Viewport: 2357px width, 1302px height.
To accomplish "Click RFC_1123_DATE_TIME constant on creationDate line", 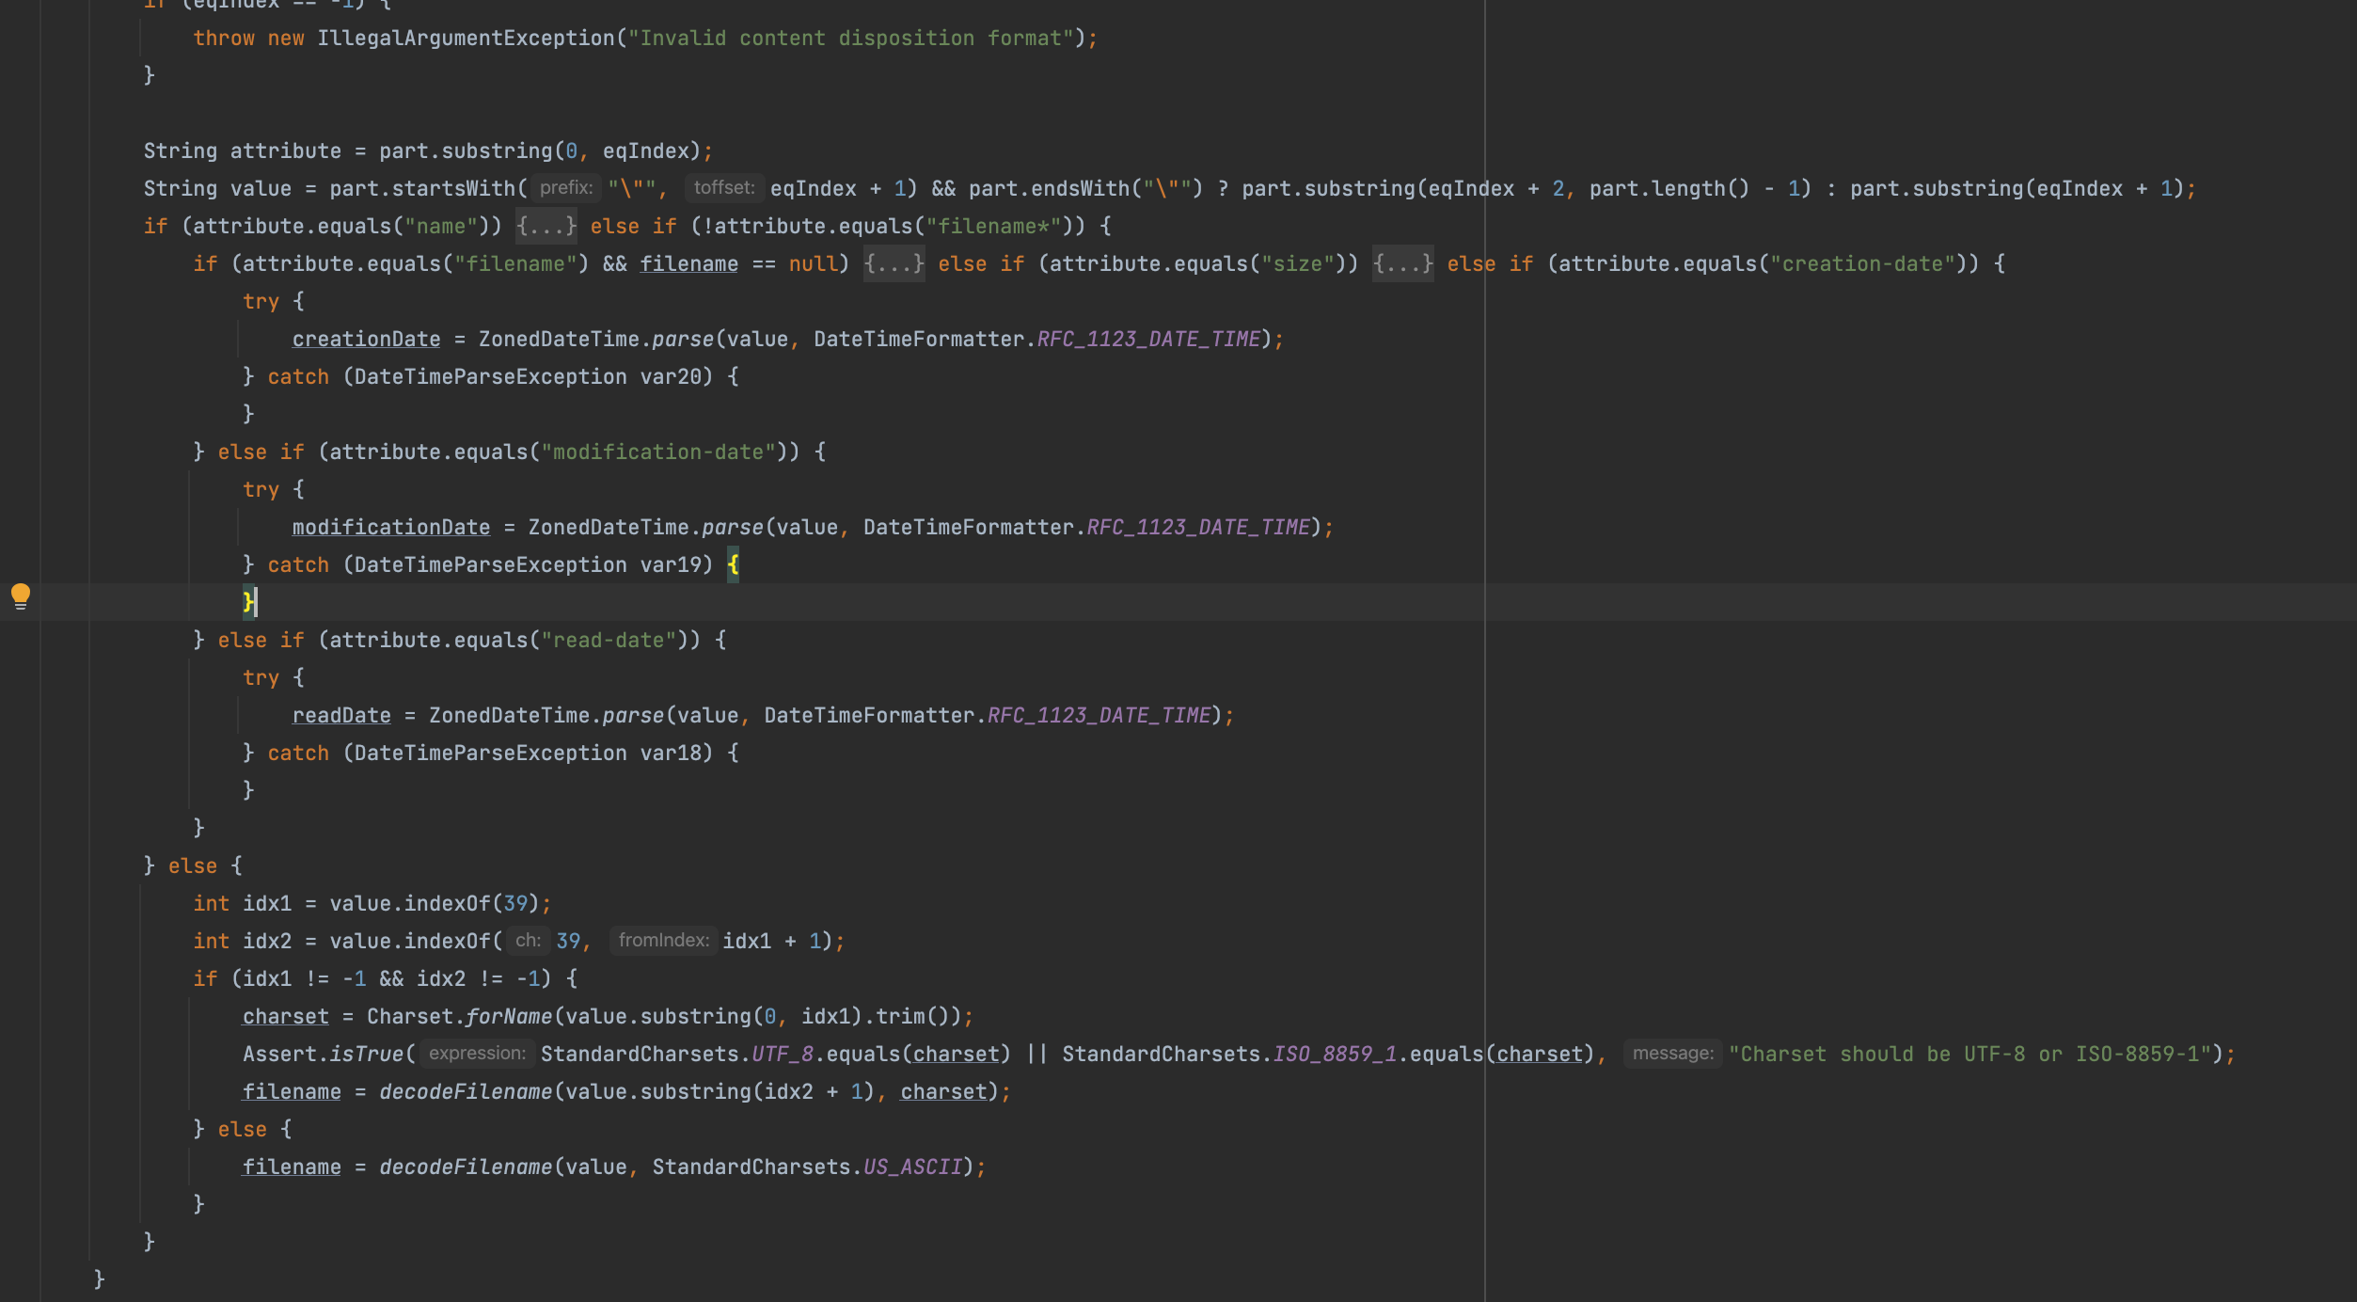I will (1147, 340).
